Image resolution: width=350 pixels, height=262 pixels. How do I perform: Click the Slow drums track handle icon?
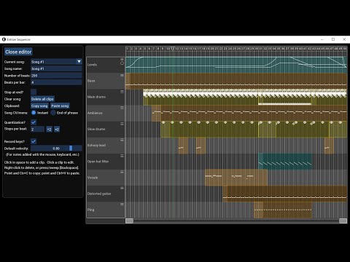122,124
